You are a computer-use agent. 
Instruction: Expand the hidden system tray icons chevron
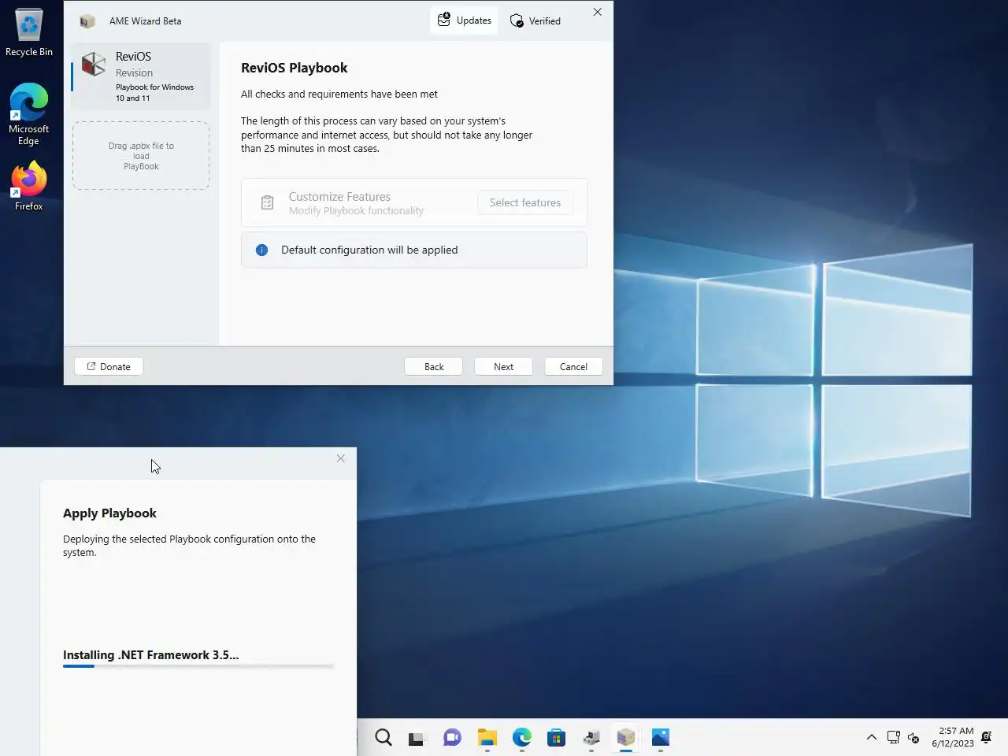coord(871,737)
